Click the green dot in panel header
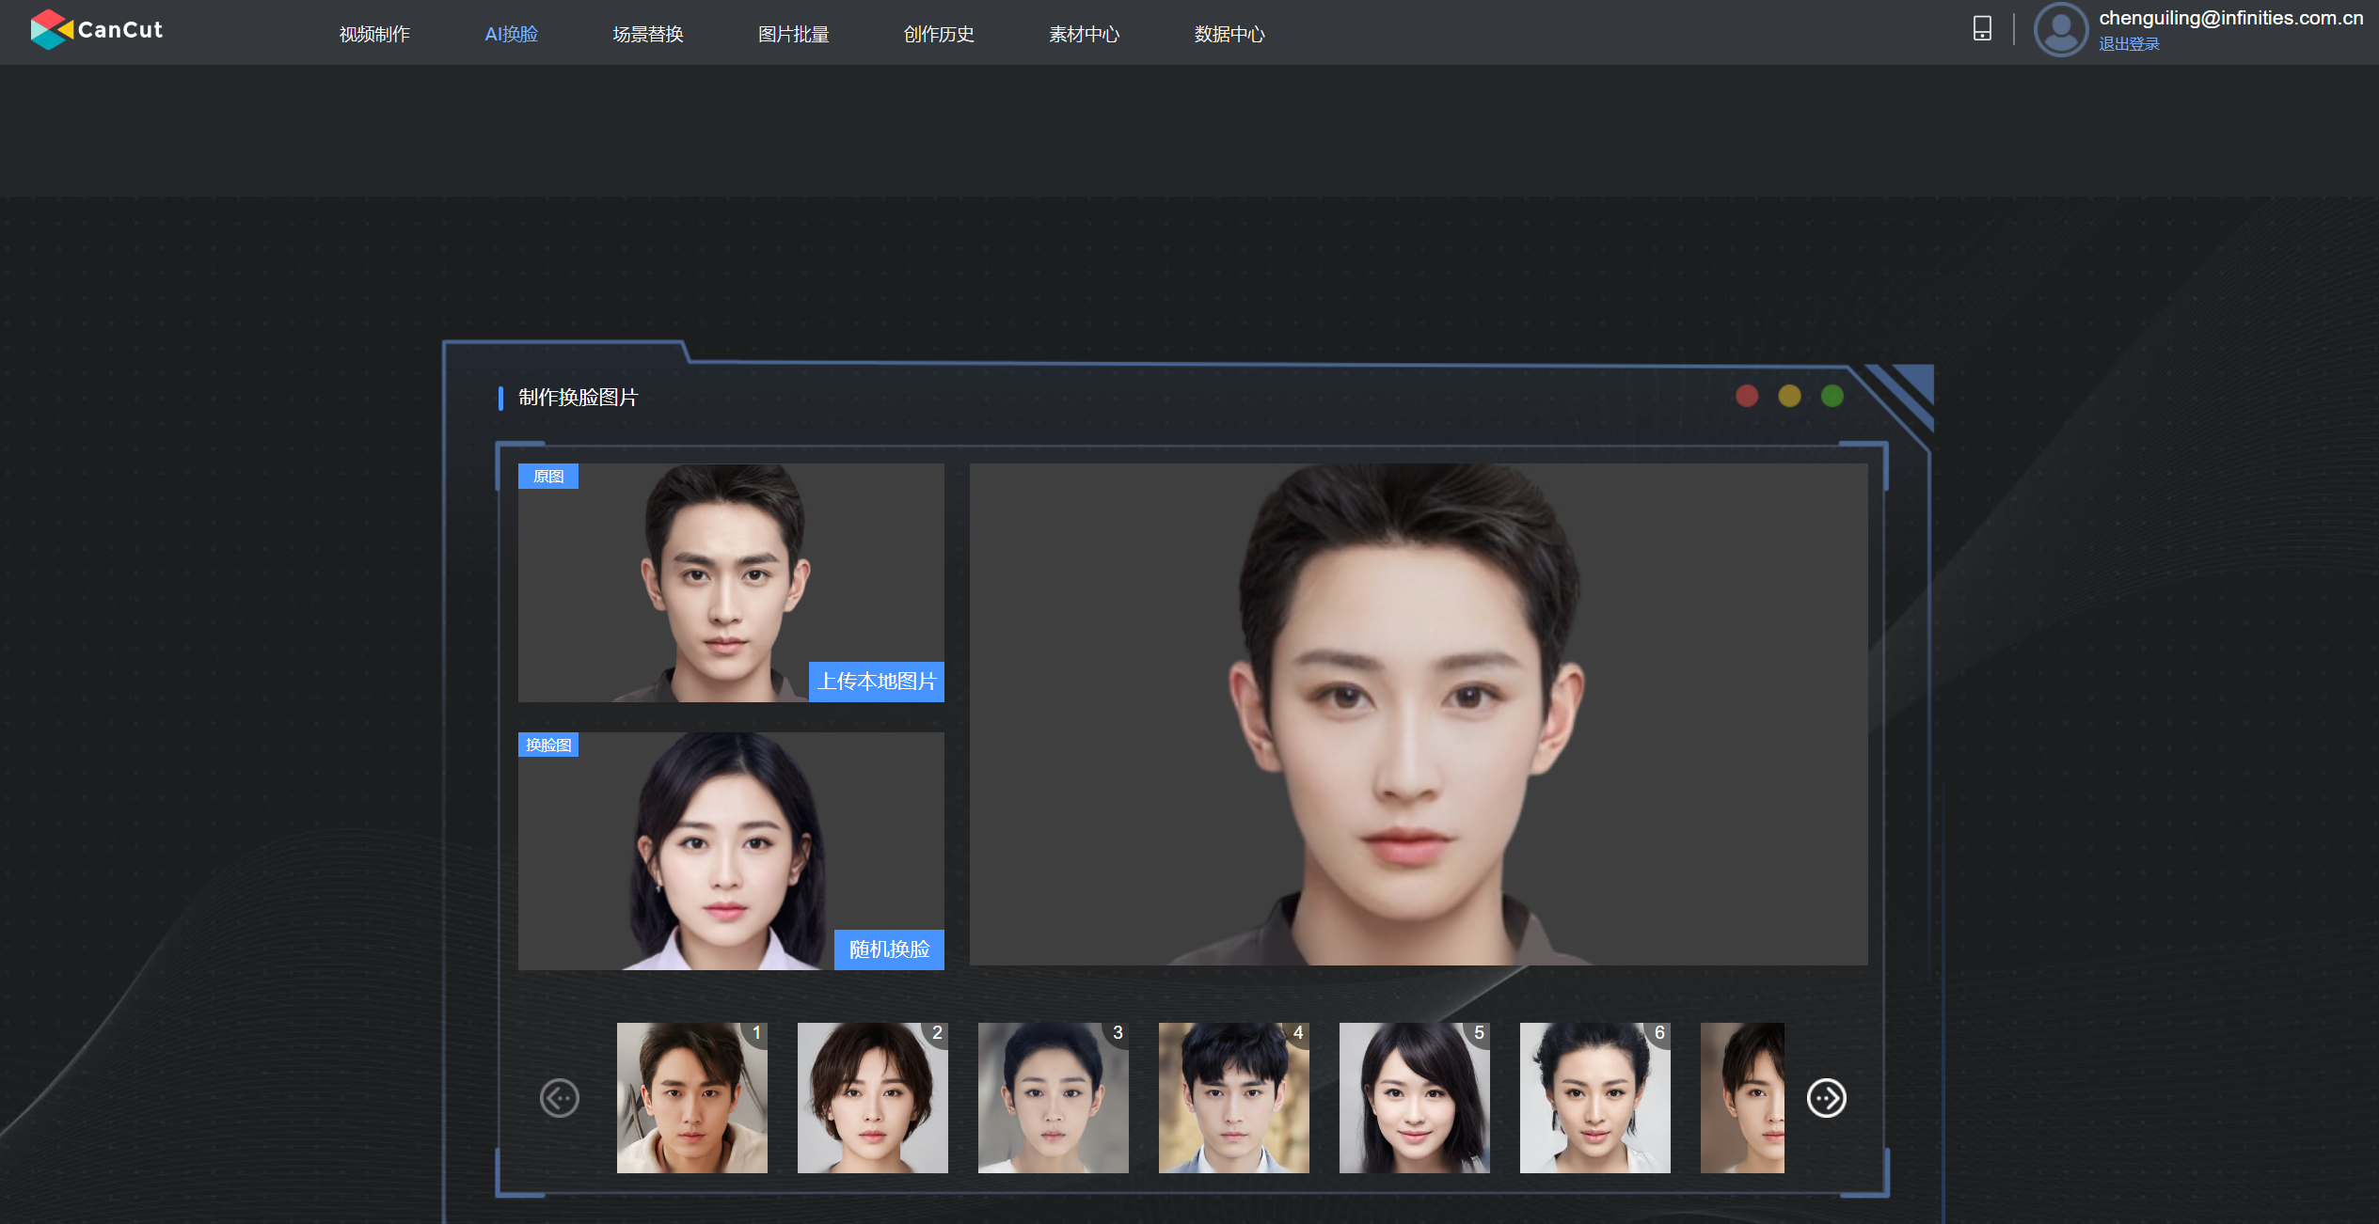Image resolution: width=2379 pixels, height=1224 pixels. 1832,396
